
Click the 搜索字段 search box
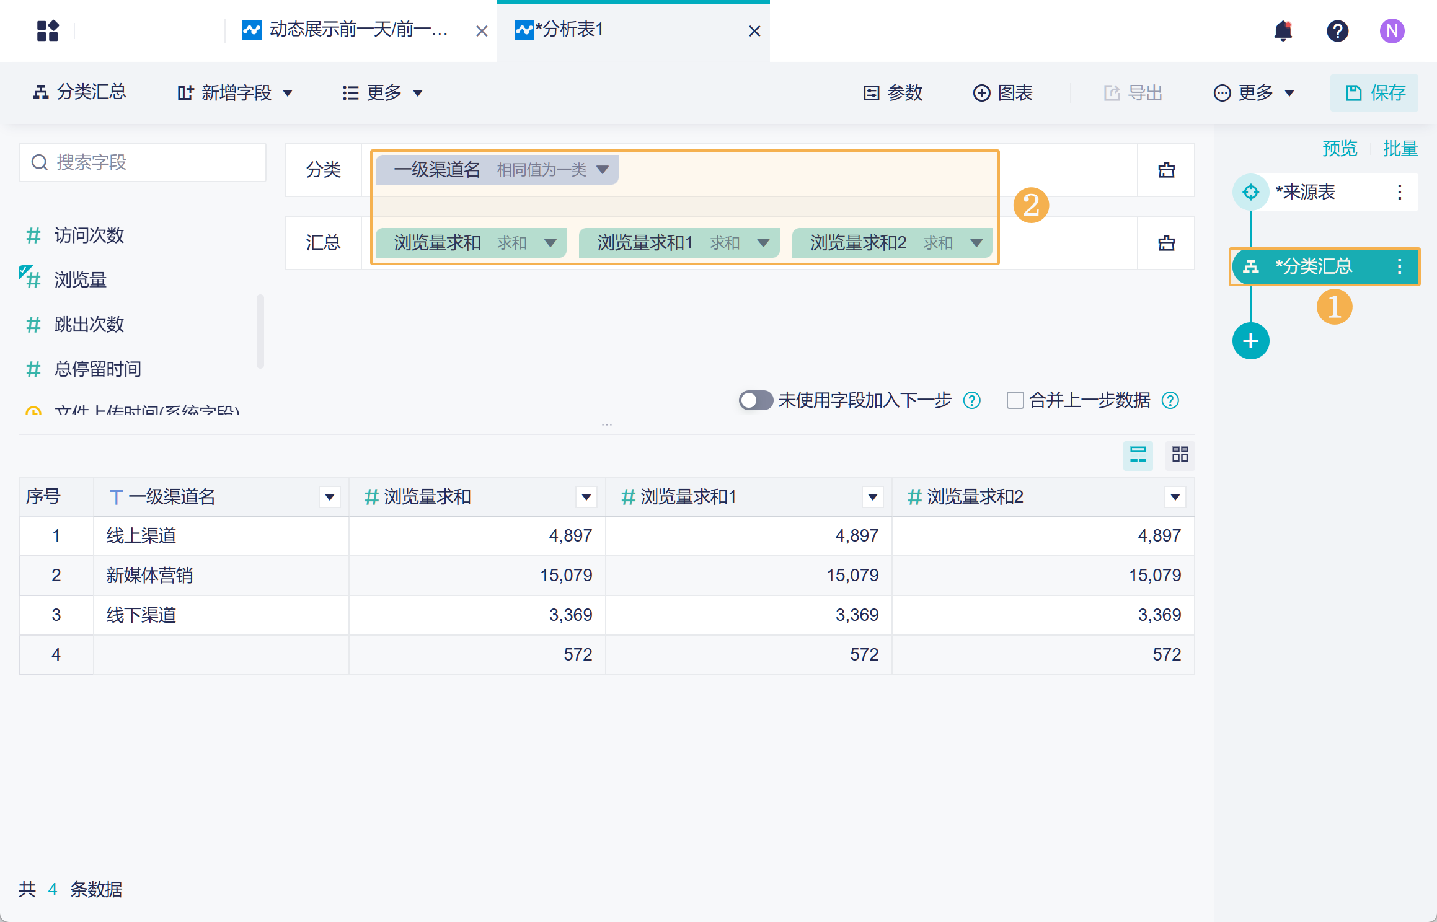tap(143, 162)
